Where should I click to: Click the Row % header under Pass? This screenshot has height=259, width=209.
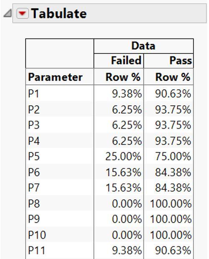[173, 77]
